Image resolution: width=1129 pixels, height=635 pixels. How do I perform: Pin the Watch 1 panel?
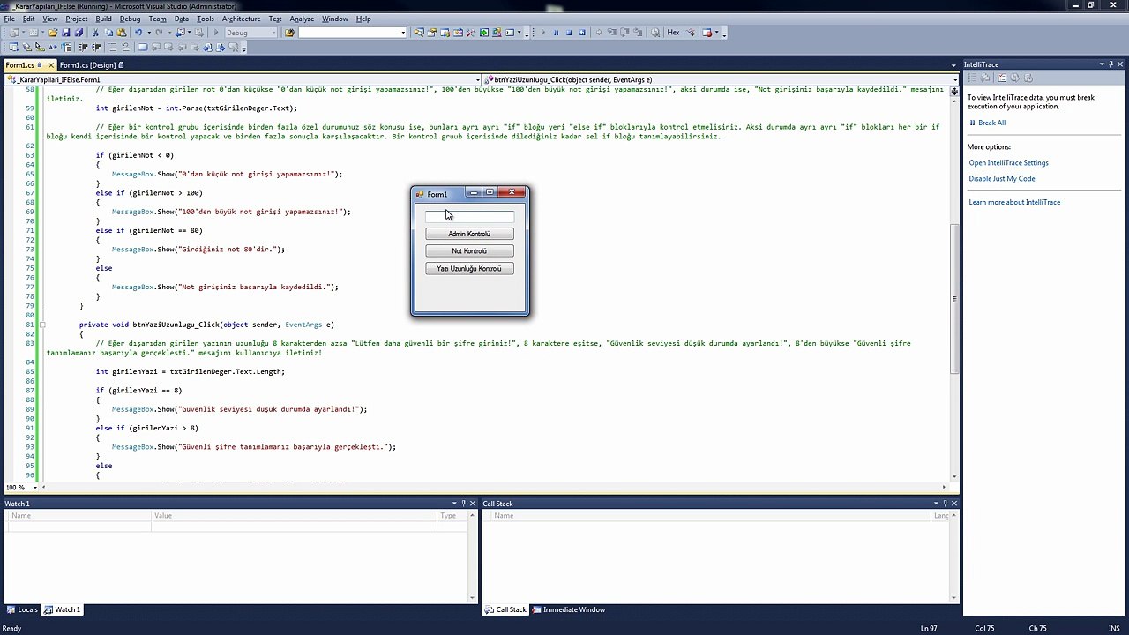coord(464,504)
